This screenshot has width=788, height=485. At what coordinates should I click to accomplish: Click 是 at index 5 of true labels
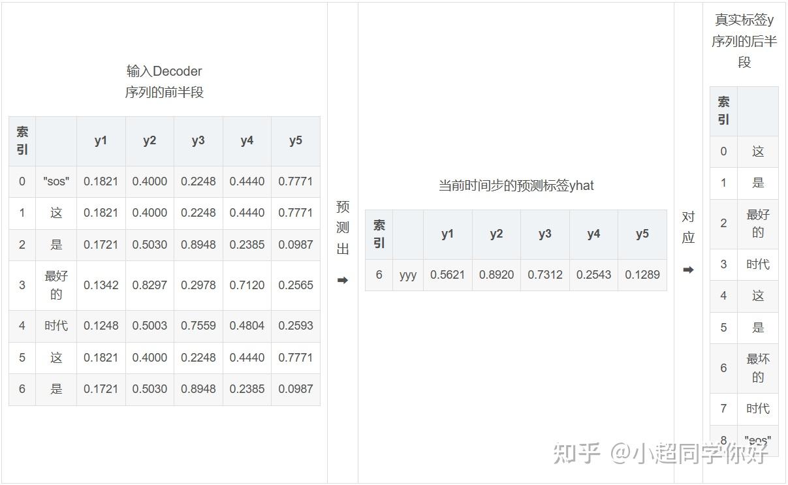(758, 328)
